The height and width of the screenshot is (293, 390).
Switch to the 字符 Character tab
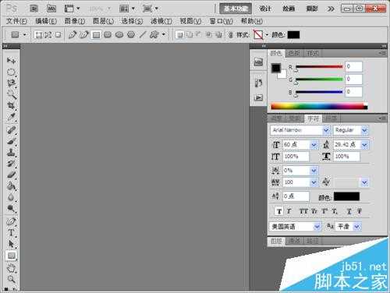pos(313,118)
